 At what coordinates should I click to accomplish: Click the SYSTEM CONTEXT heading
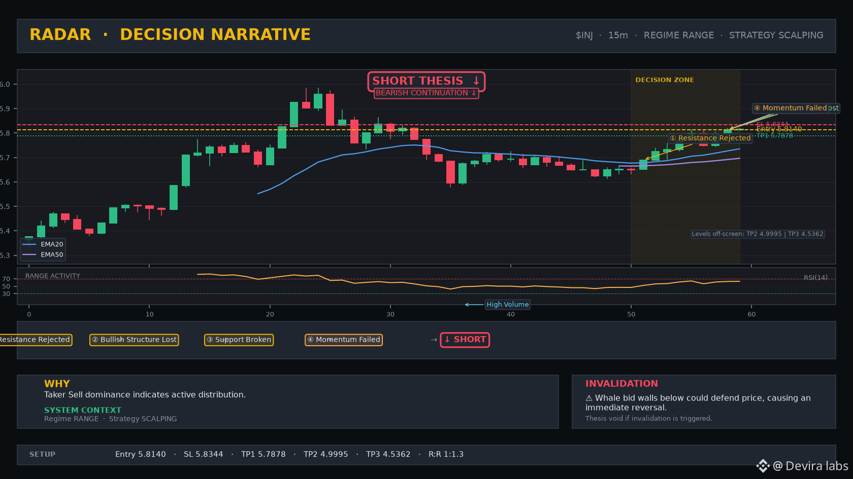coord(83,410)
